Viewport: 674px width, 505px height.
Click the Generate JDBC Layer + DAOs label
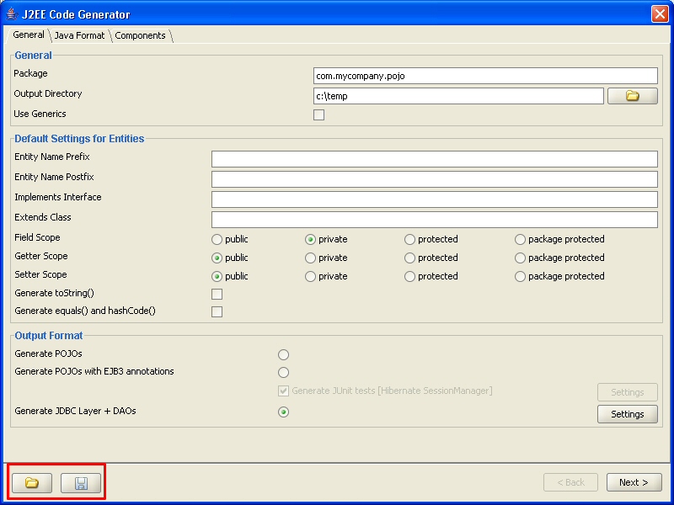75,411
